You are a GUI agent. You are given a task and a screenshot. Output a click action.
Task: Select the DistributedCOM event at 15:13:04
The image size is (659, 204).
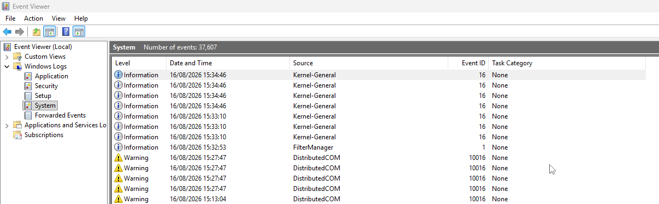tap(378, 199)
